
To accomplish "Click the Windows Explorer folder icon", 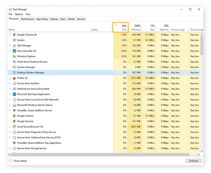I will [x=14, y=56].
